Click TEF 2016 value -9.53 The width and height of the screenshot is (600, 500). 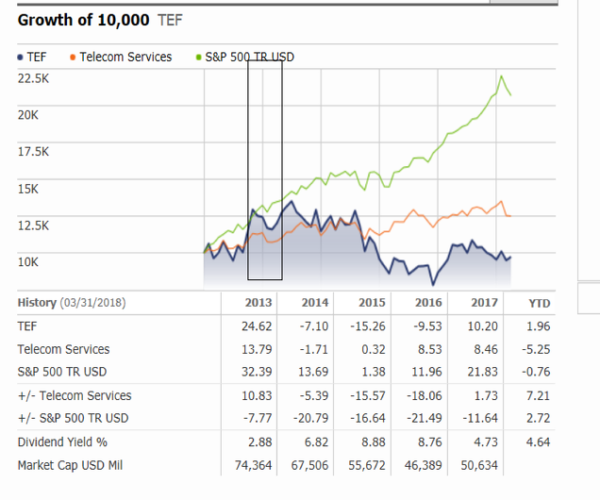[x=427, y=326]
